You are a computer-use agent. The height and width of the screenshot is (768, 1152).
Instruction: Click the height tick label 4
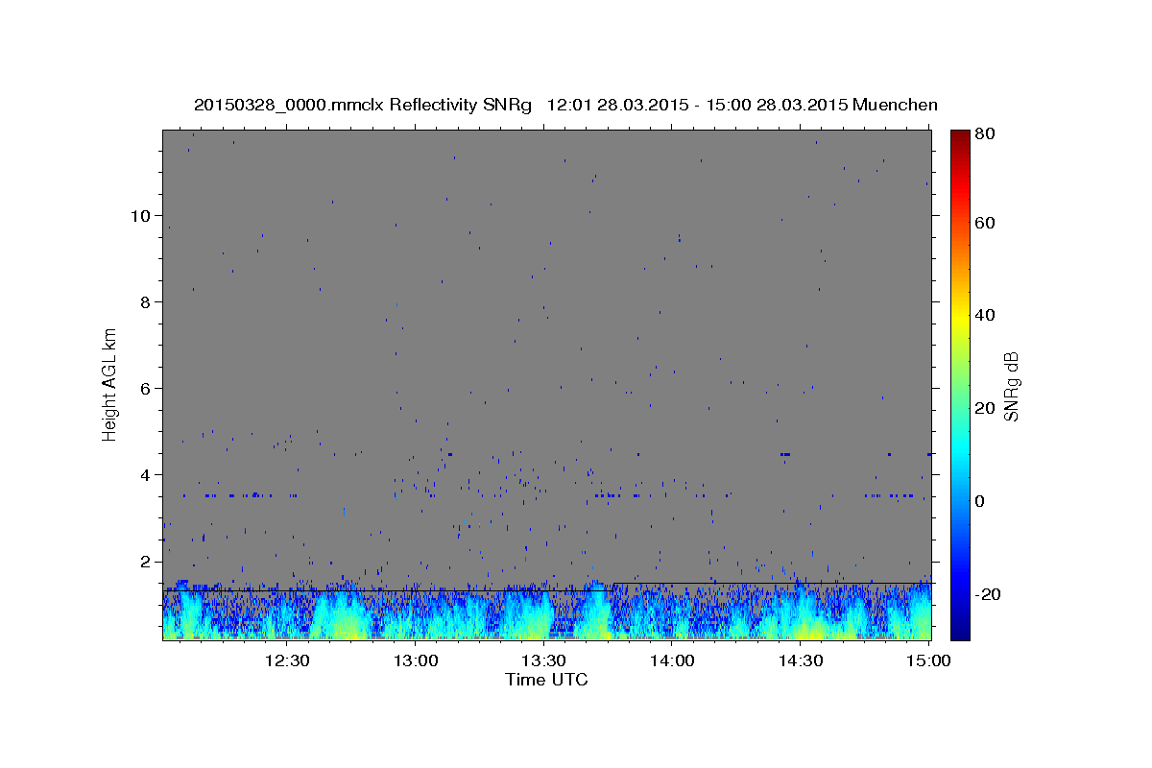147,474
